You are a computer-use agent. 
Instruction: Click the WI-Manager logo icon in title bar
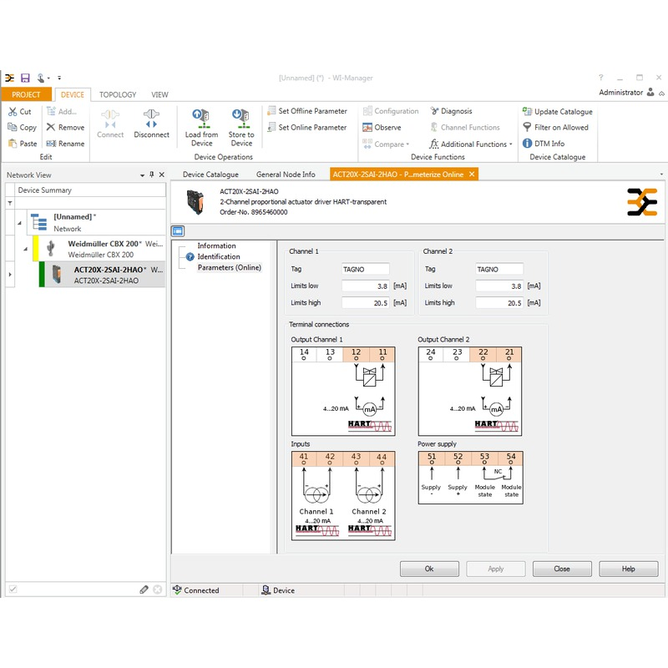(9, 78)
